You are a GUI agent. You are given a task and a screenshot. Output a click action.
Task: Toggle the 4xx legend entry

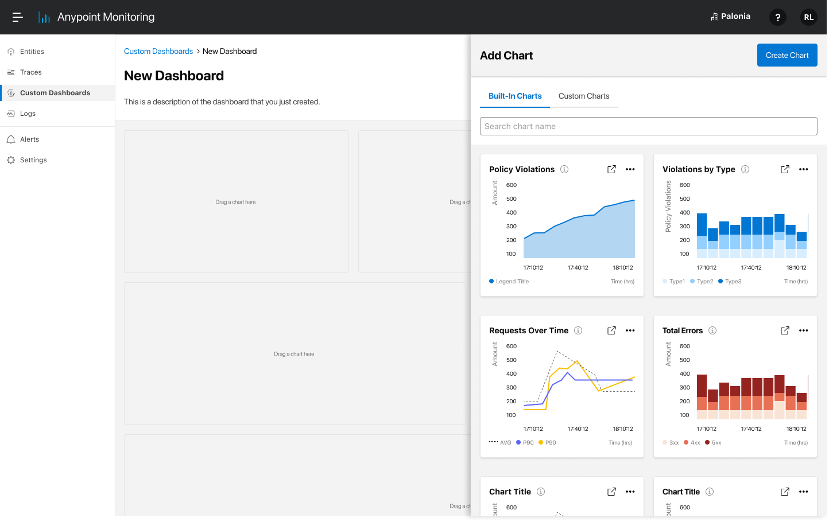[692, 443]
